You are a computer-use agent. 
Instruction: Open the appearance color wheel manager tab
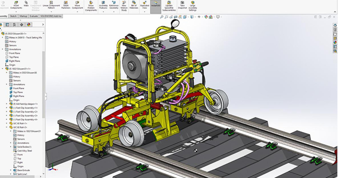pos(28,25)
